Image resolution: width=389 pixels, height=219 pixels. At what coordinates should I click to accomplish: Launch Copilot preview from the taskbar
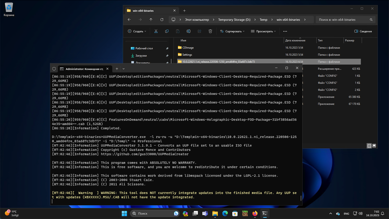coord(185,213)
